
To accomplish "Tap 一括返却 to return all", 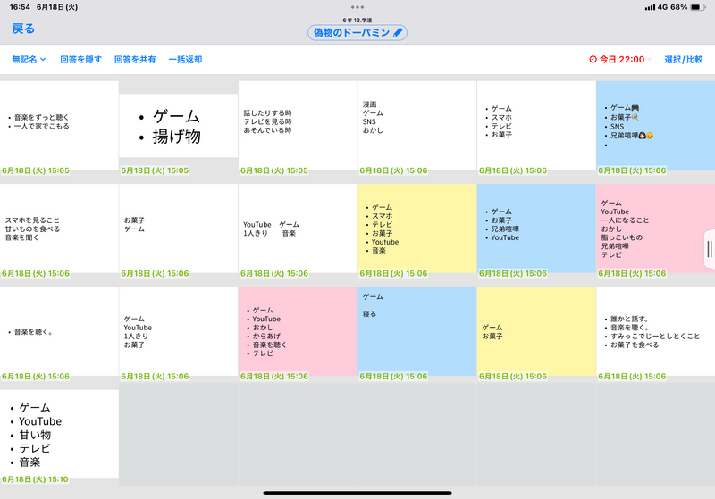I will click(185, 60).
